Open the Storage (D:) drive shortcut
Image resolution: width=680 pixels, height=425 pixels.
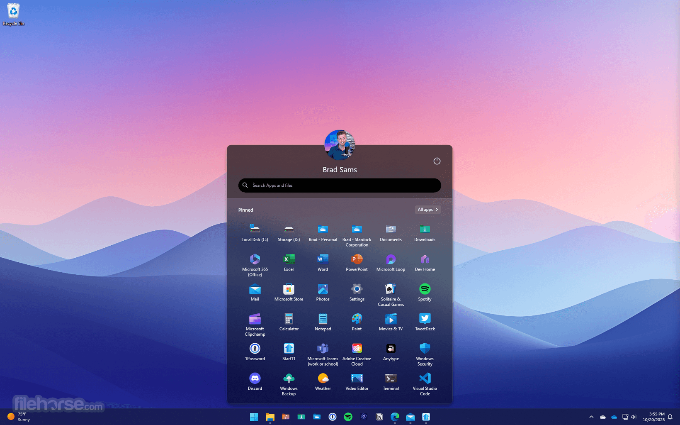click(x=289, y=233)
